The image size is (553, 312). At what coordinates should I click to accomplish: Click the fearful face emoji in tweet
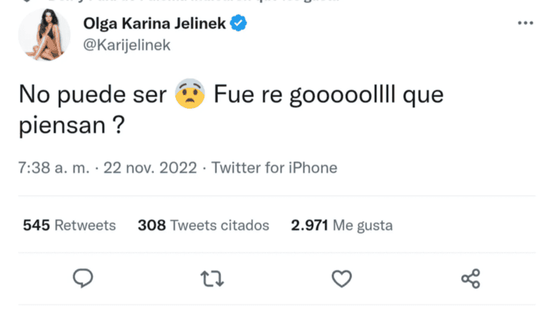click(189, 95)
